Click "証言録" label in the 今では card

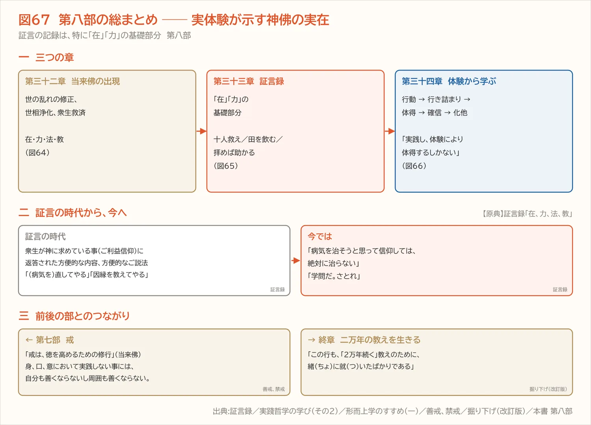coord(560,290)
